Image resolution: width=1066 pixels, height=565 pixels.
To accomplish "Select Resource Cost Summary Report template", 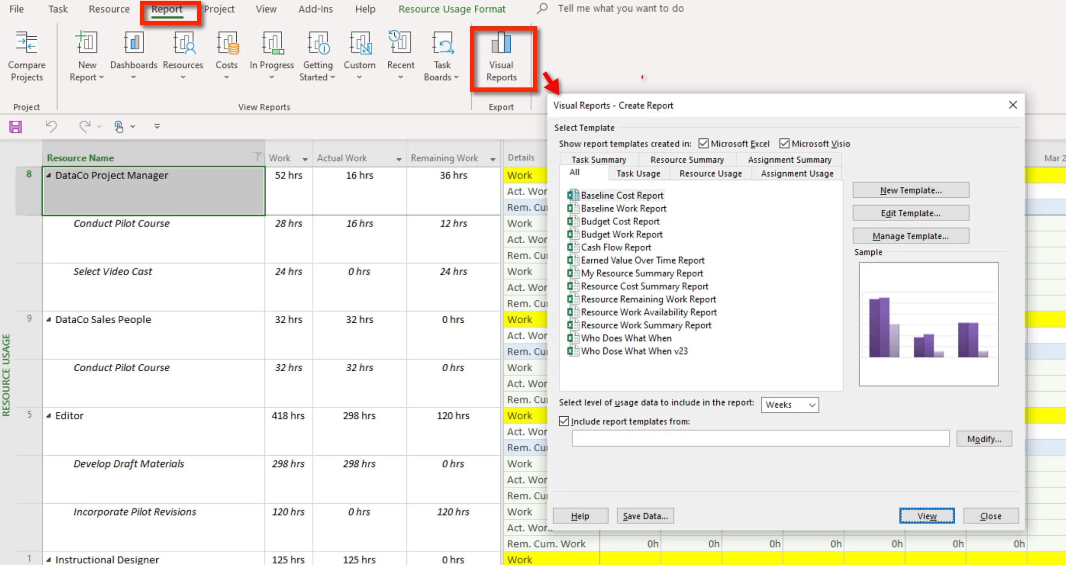I will tap(638, 286).
